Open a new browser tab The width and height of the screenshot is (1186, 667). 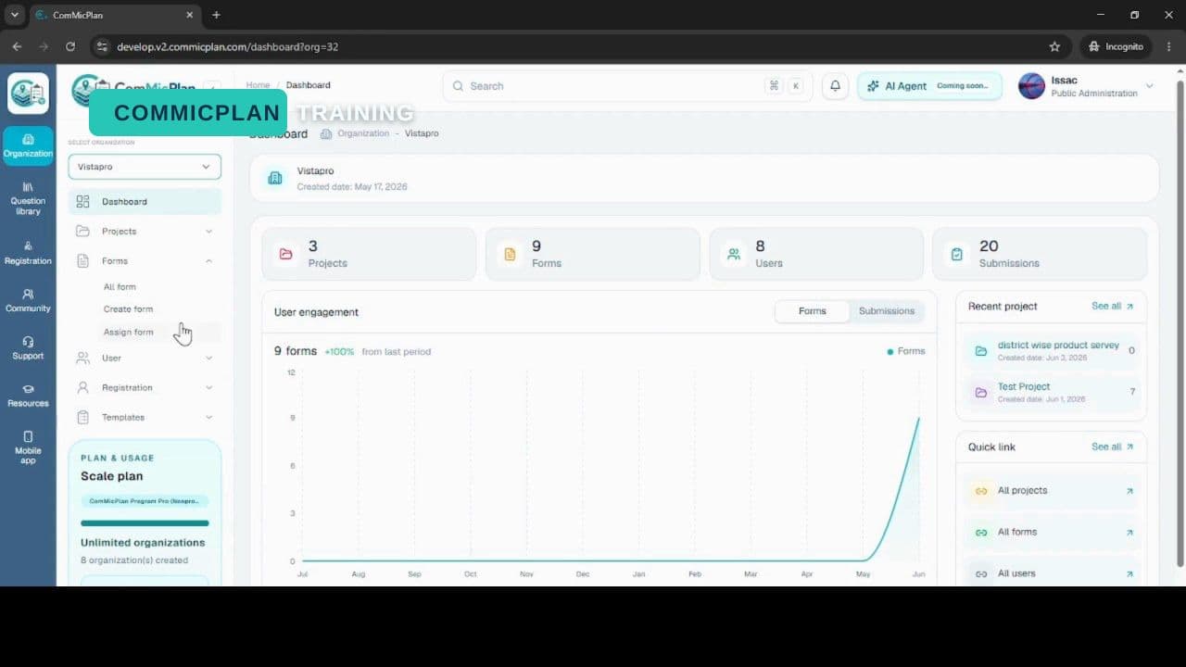click(216, 15)
